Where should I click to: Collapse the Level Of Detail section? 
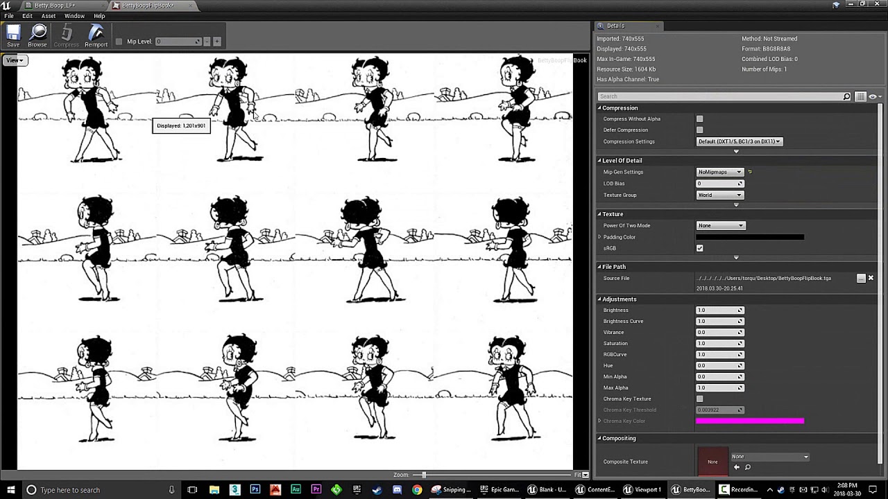(599, 161)
